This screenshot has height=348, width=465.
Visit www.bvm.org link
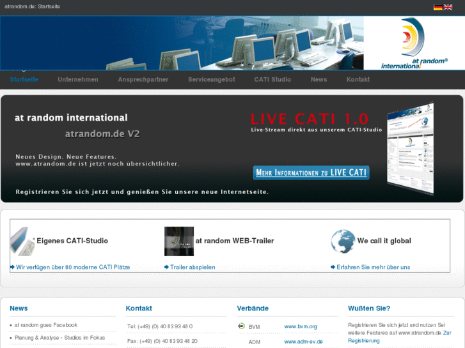pyautogui.click(x=301, y=326)
